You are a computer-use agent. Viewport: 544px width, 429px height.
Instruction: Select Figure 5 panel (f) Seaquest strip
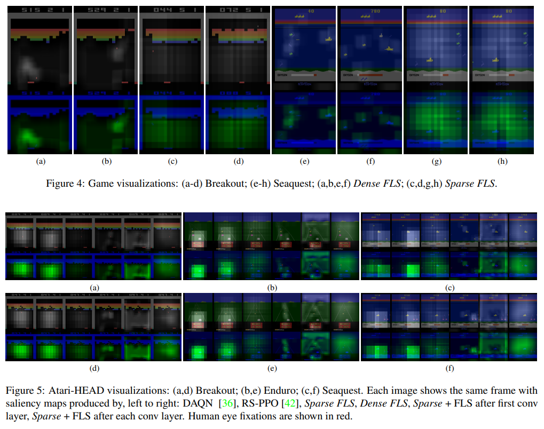click(449, 327)
